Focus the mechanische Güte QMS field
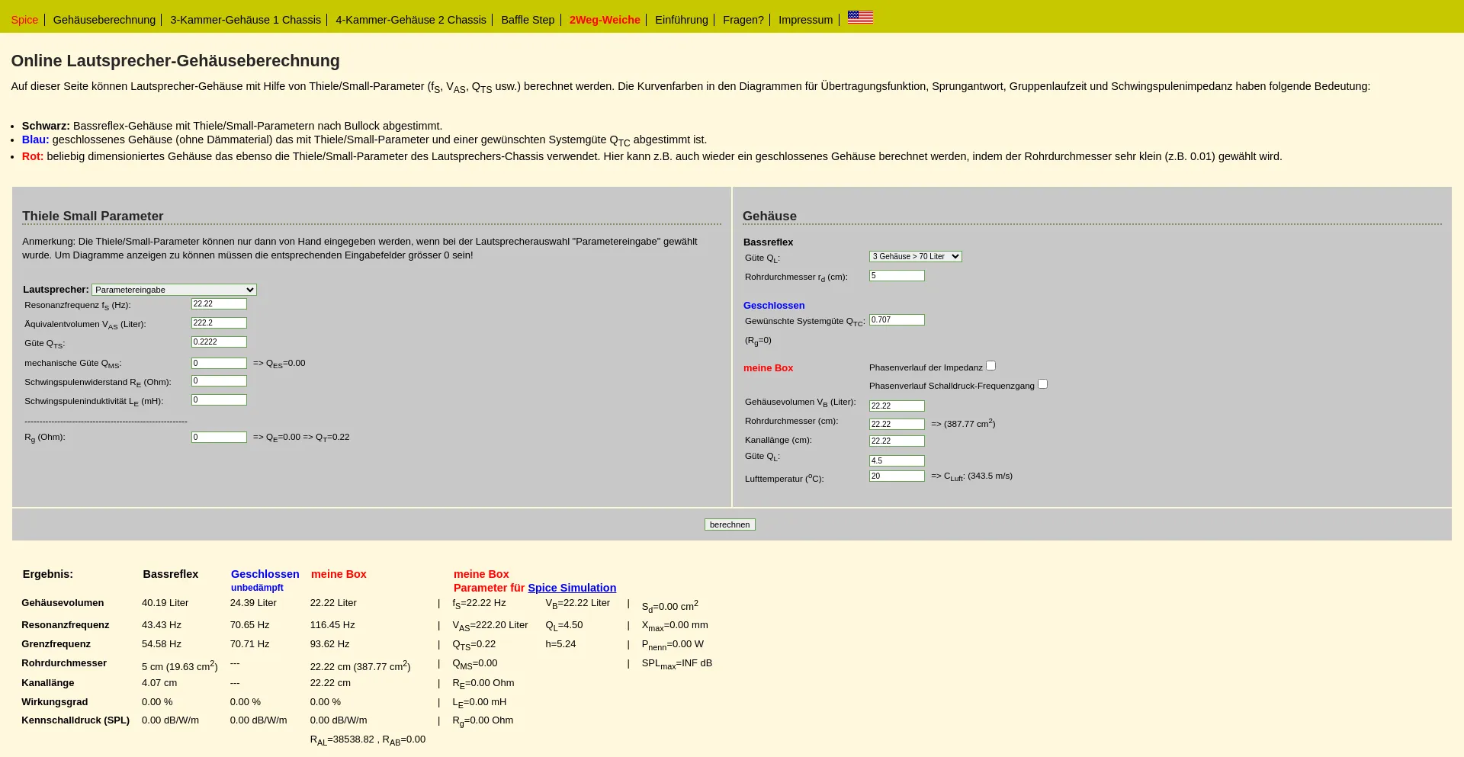Viewport: 1464px width, 757px height. 219,364
